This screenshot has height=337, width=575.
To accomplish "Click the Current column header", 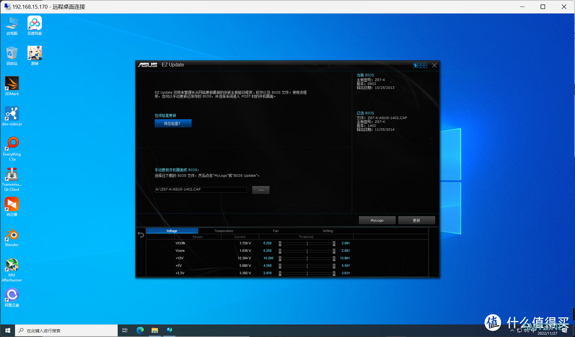I will [240, 237].
